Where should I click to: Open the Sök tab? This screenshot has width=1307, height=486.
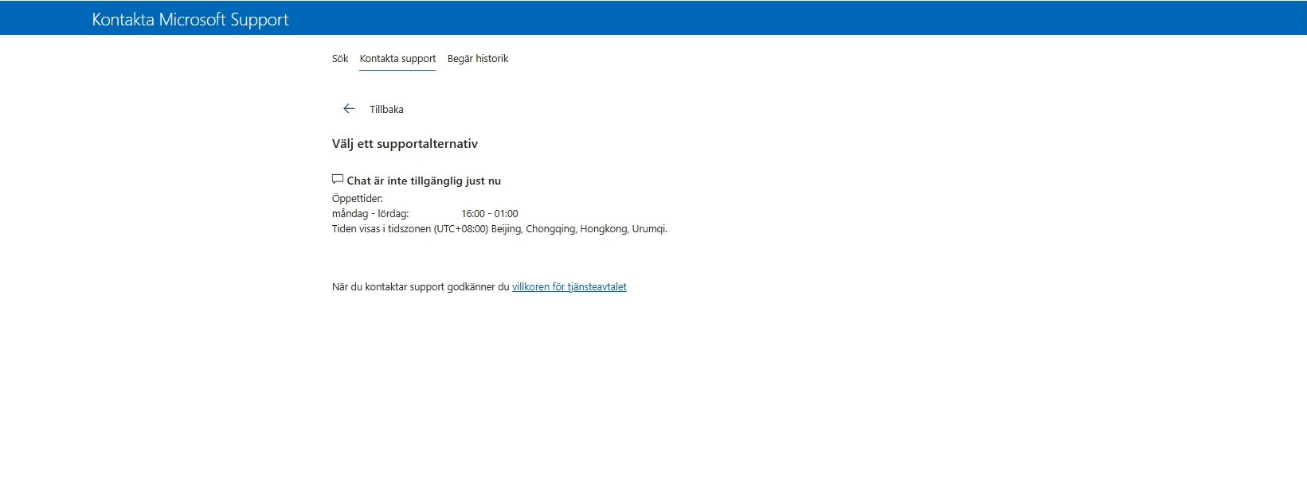[340, 59]
